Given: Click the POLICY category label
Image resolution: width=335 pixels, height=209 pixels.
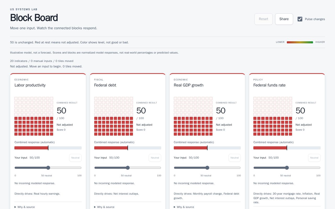Looking at the screenshot, I should pos(258,80).
